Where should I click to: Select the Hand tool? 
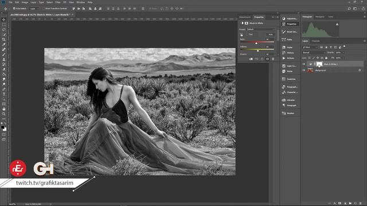tap(4, 109)
